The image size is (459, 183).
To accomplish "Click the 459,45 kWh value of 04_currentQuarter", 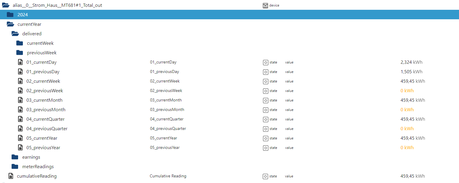I will [x=413, y=119].
